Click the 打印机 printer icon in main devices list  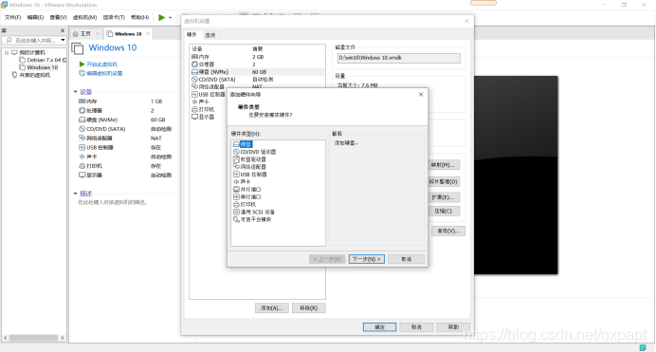click(82, 166)
